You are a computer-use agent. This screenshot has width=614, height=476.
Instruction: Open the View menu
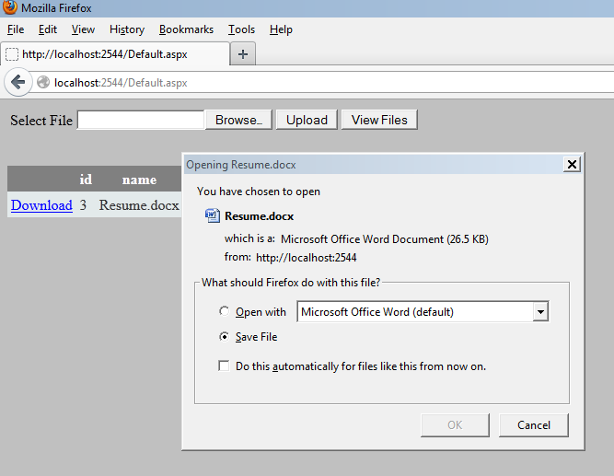[83, 29]
